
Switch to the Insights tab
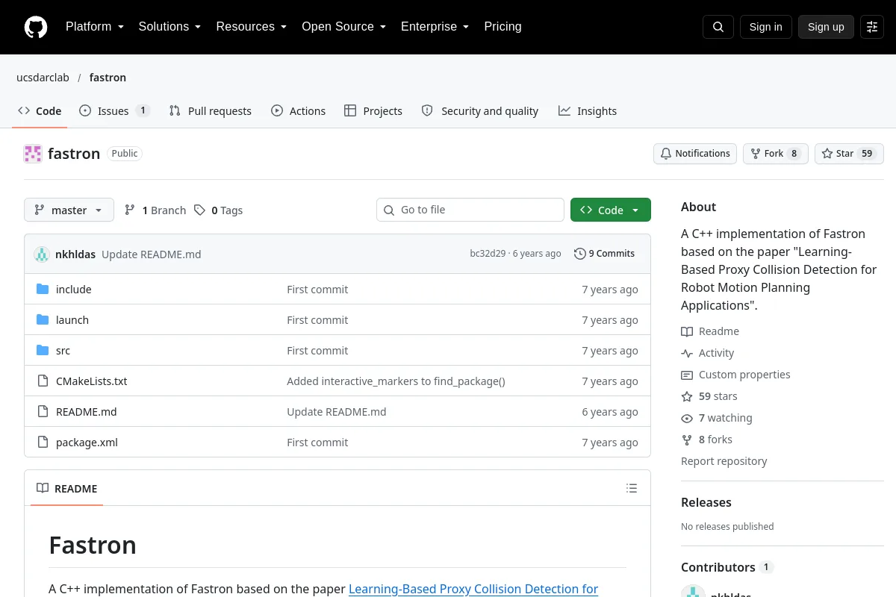click(x=588, y=111)
